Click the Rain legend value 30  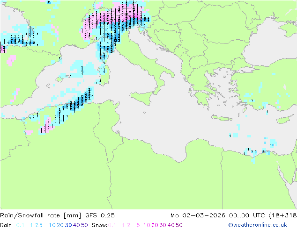[68, 225]
